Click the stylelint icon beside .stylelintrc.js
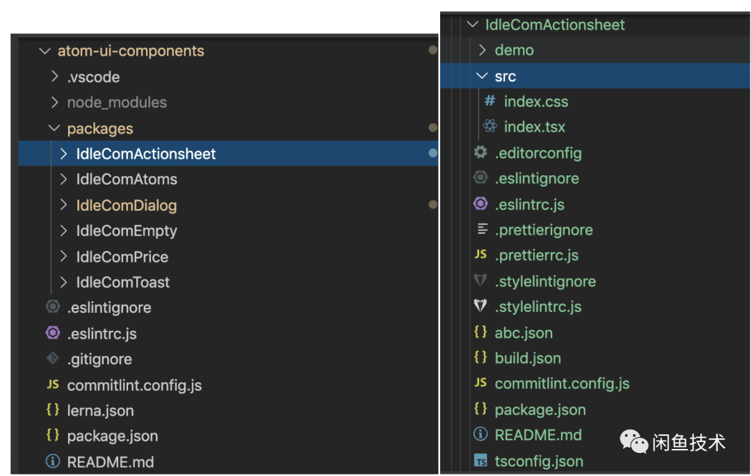751x476 pixels. (480, 306)
